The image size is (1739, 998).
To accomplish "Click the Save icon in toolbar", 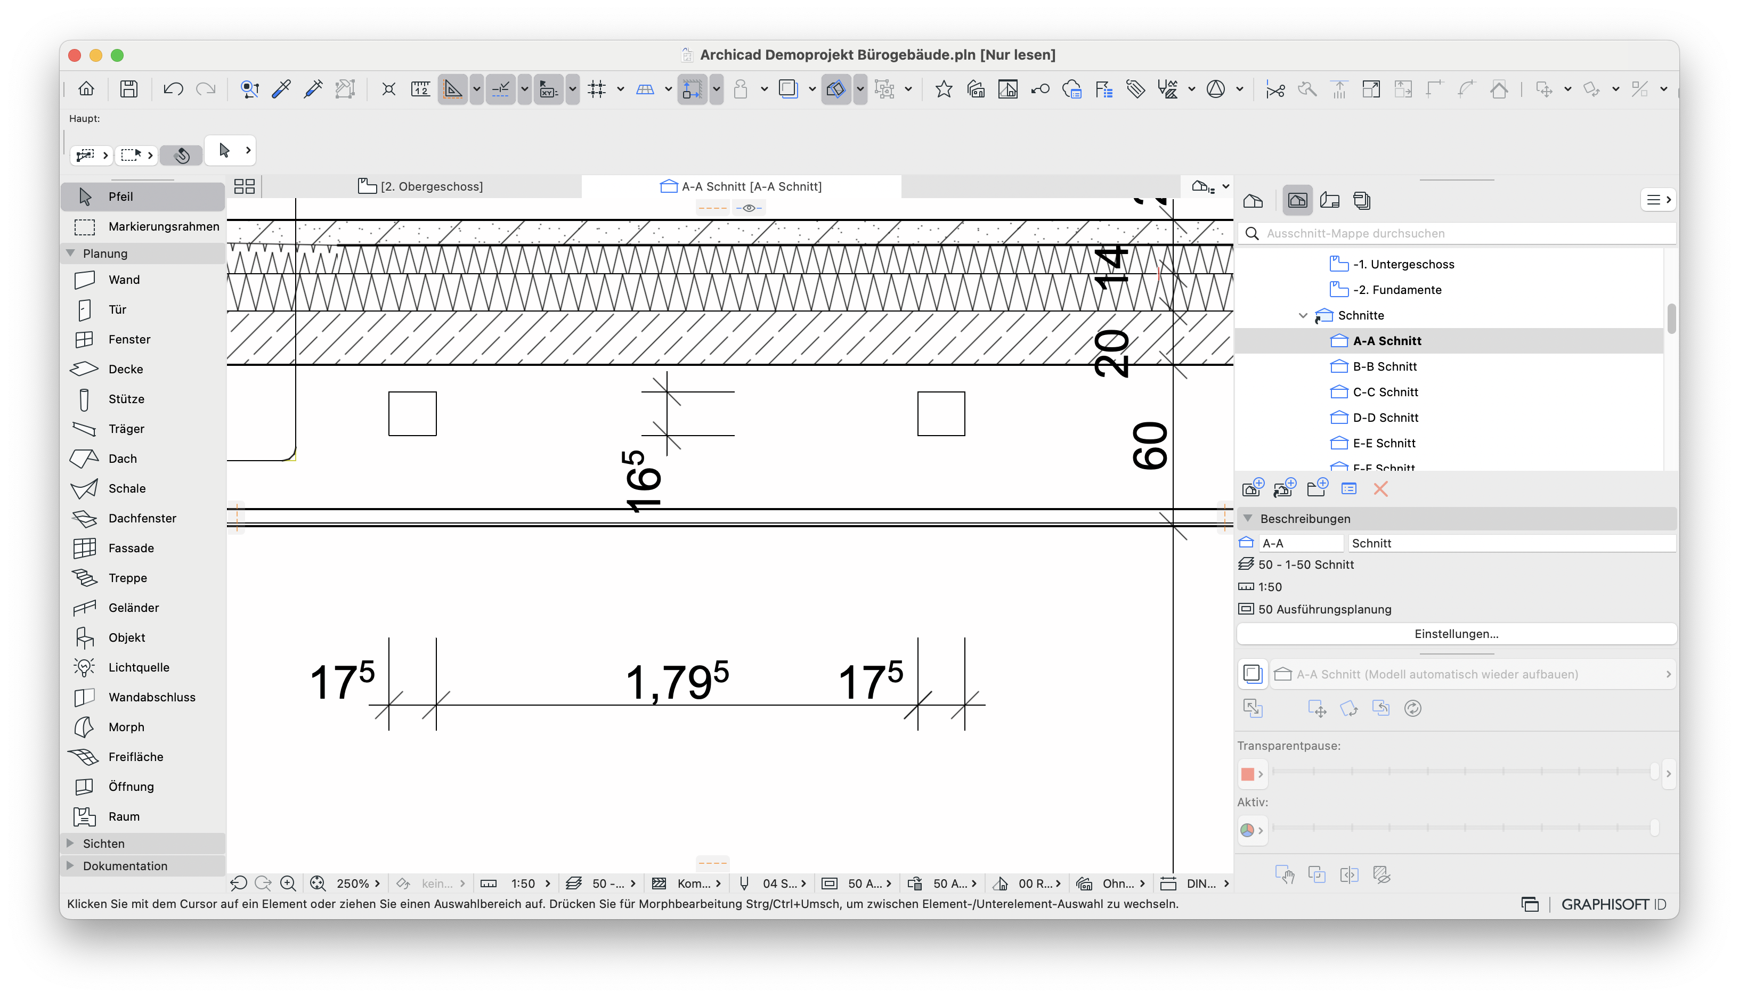I will click(128, 89).
